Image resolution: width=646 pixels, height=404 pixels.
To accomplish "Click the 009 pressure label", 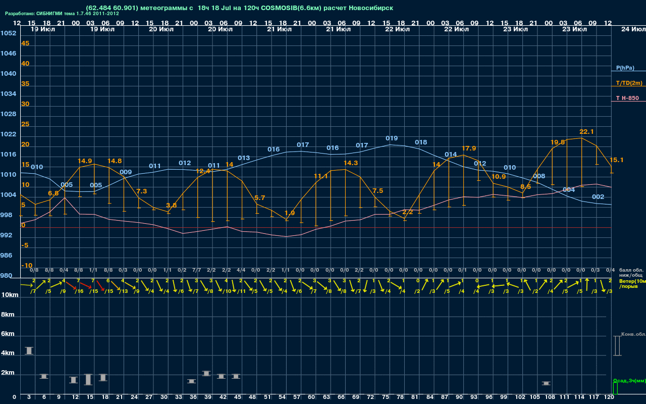I will point(126,172).
